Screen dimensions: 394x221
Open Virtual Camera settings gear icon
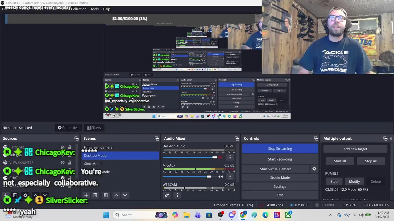(314, 169)
